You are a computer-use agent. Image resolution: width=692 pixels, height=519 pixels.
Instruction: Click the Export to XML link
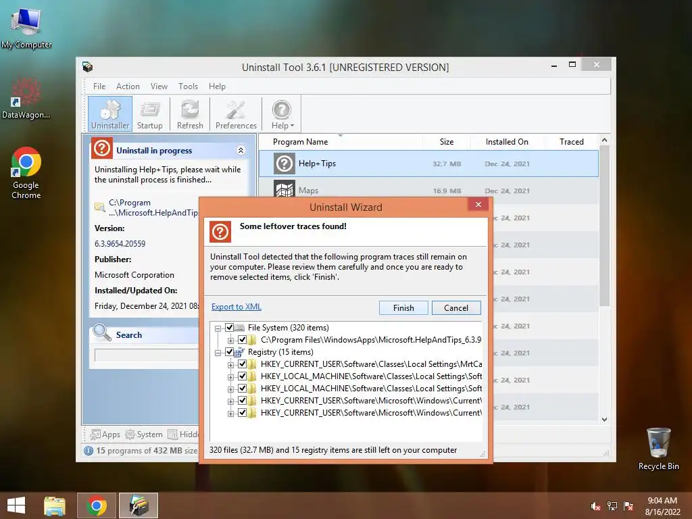pos(237,307)
